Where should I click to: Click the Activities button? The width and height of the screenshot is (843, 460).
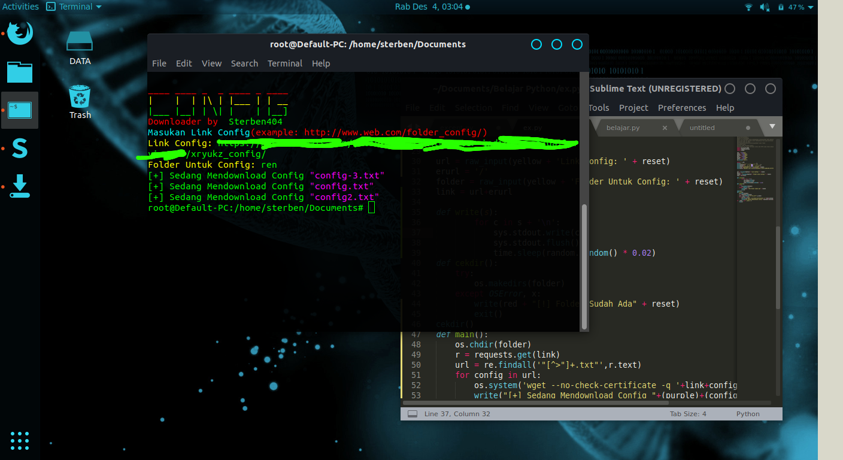20,7
